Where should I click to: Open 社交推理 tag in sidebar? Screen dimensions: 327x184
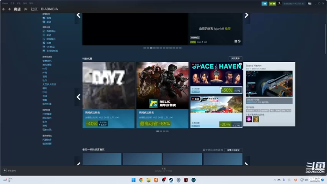pyautogui.click(x=47, y=114)
